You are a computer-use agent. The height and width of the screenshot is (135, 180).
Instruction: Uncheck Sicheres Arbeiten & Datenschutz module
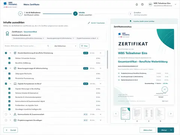click(9, 93)
